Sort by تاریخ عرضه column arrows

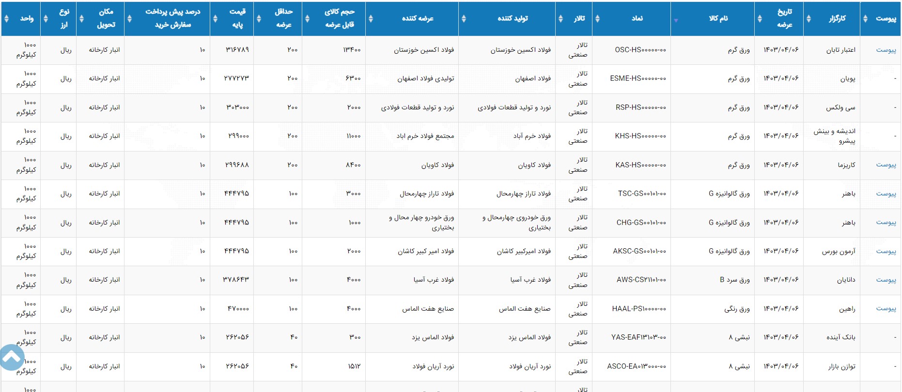760,19
